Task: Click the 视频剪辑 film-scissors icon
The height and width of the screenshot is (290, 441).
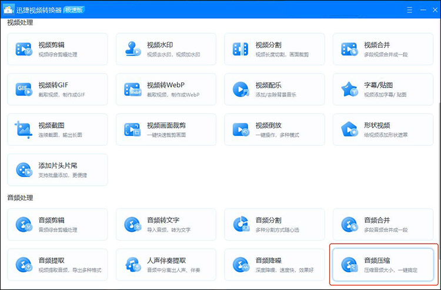Action: tap(24, 49)
